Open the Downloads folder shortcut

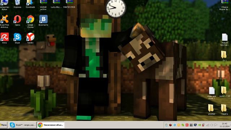tap(30, 4)
